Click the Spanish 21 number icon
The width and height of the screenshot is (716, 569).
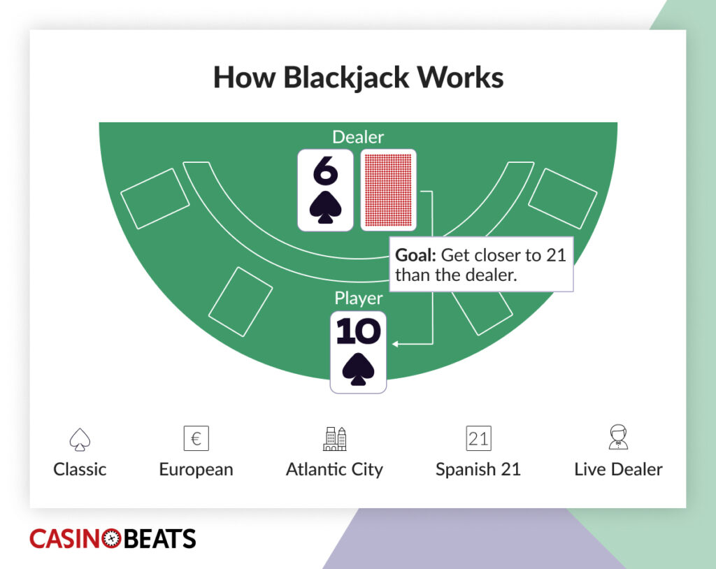[478, 438]
